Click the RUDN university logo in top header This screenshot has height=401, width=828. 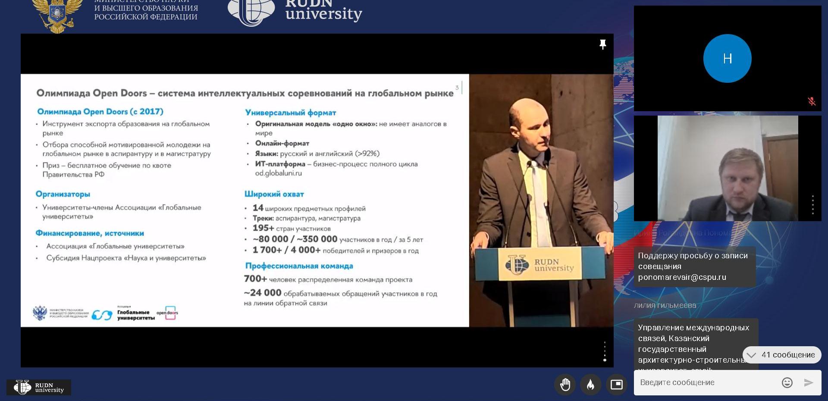[295, 12]
